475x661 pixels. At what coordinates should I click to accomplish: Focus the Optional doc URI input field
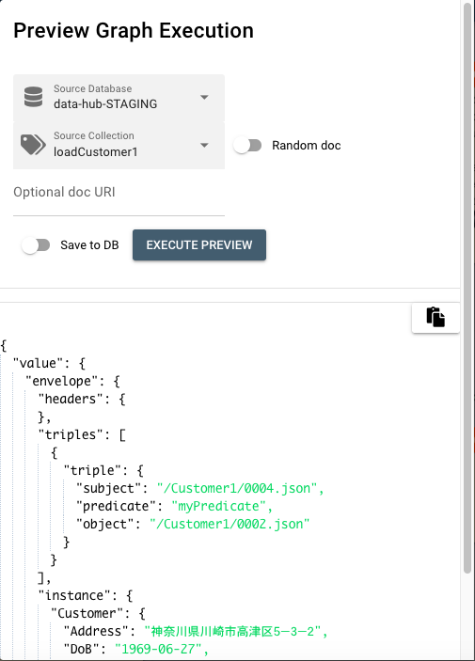tap(119, 197)
